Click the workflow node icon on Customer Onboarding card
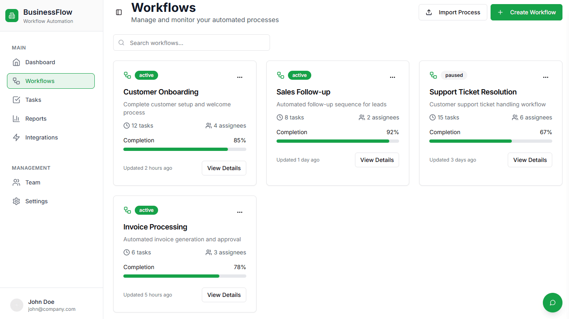 click(x=127, y=75)
